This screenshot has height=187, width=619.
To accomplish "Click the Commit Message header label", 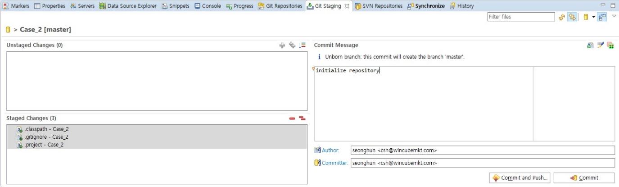I will (336, 45).
